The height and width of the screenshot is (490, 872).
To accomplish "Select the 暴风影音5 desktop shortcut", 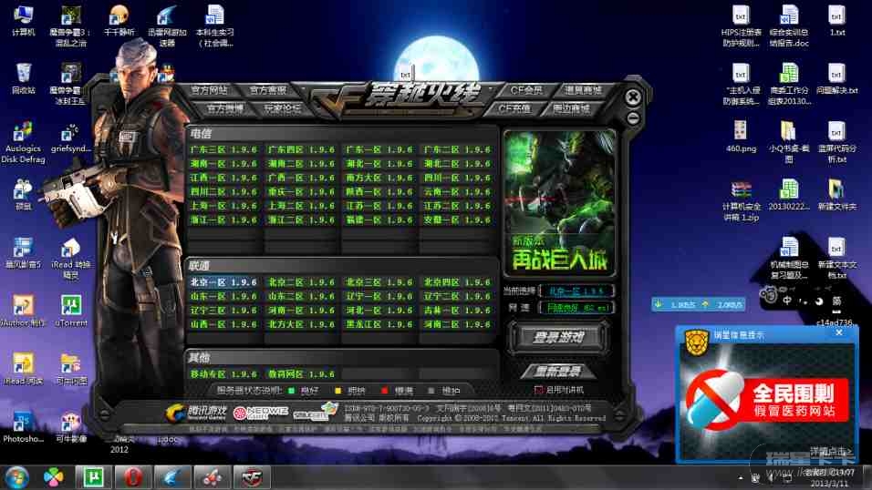I will [x=24, y=253].
